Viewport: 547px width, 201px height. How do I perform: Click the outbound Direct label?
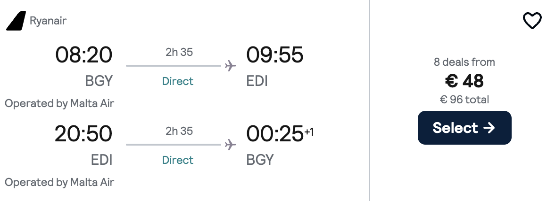click(x=178, y=81)
